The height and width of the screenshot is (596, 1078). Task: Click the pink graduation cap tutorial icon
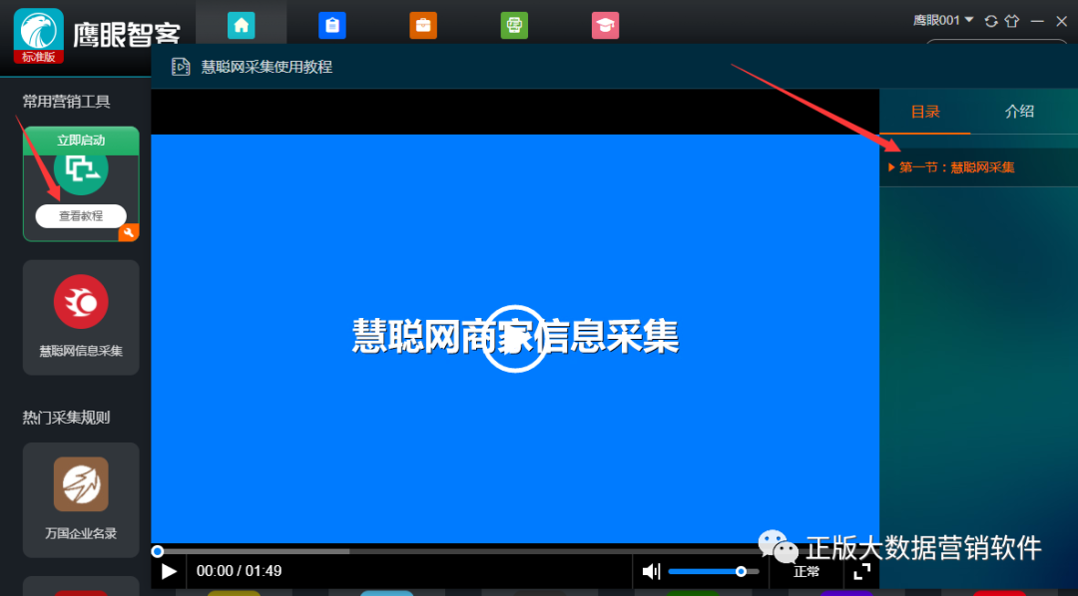[605, 26]
